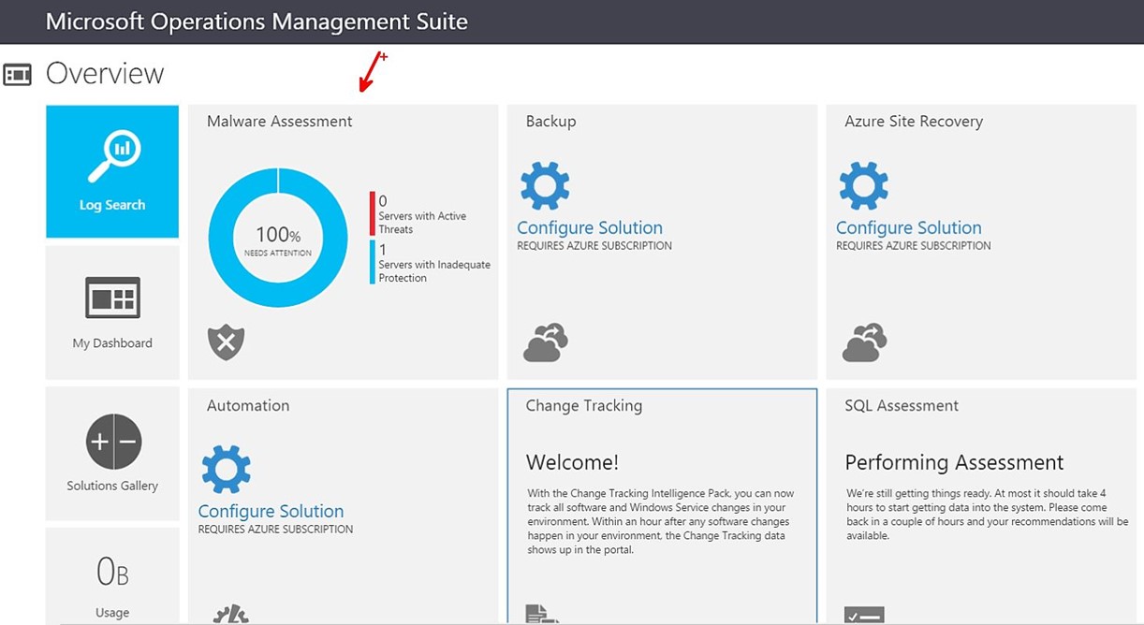Image resolution: width=1144 pixels, height=625 pixels.
Task: Open Configure Solution link in Backup tile
Action: point(590,227)
